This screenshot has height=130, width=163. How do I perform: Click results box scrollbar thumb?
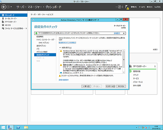pyautogui.click(x=124, y=60)
